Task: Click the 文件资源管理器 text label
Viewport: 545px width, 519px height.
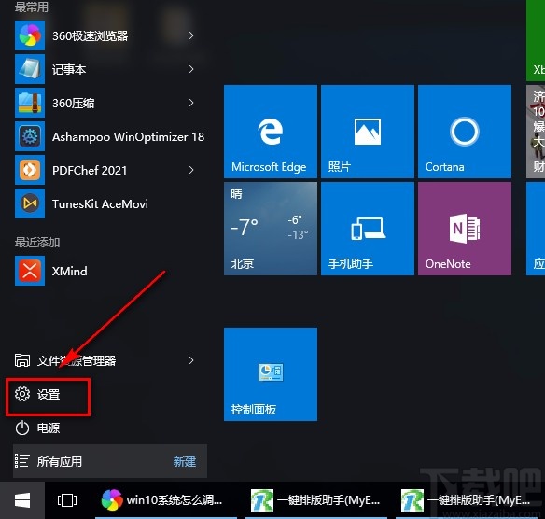Action: coord(77,360)
